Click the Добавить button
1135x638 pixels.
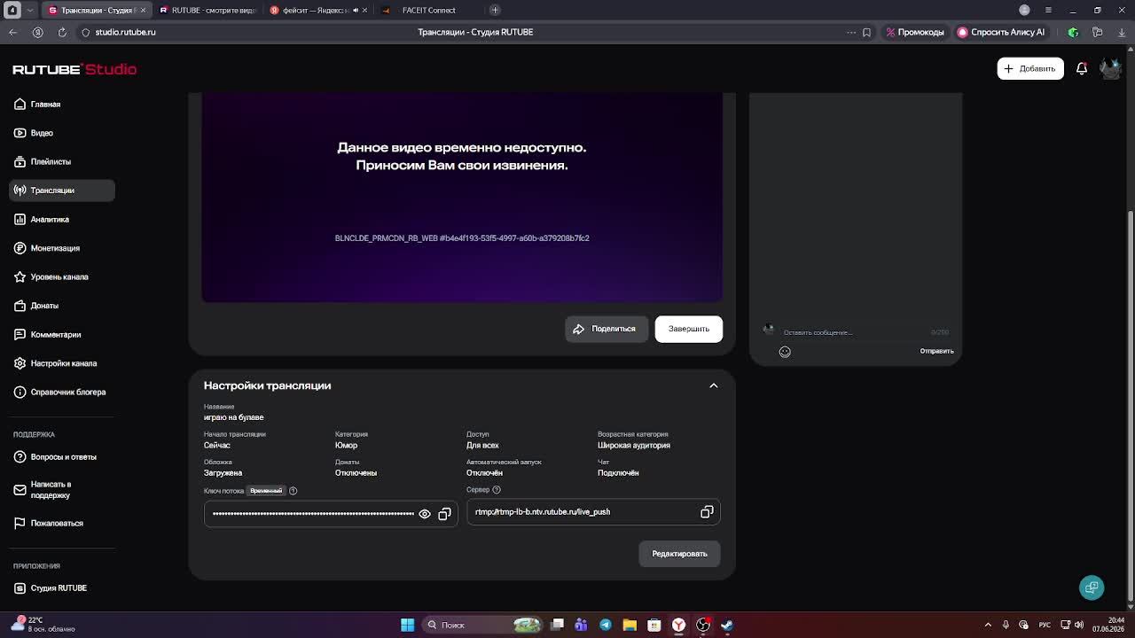1030,68
